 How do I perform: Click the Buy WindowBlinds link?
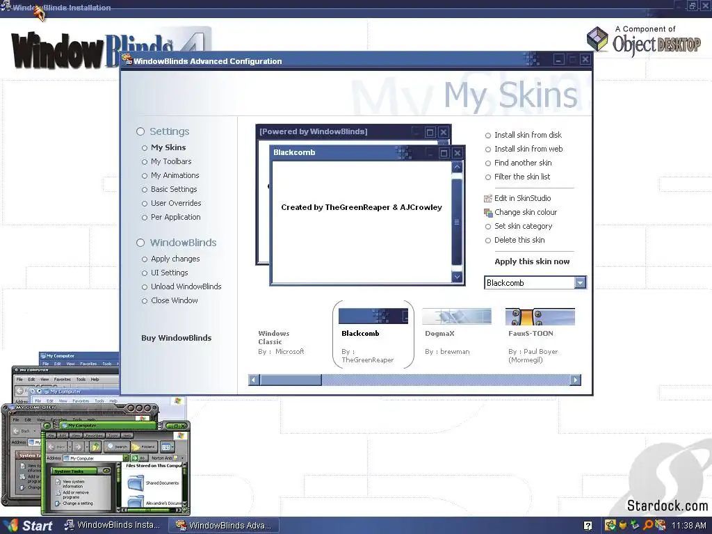point(176,339)
